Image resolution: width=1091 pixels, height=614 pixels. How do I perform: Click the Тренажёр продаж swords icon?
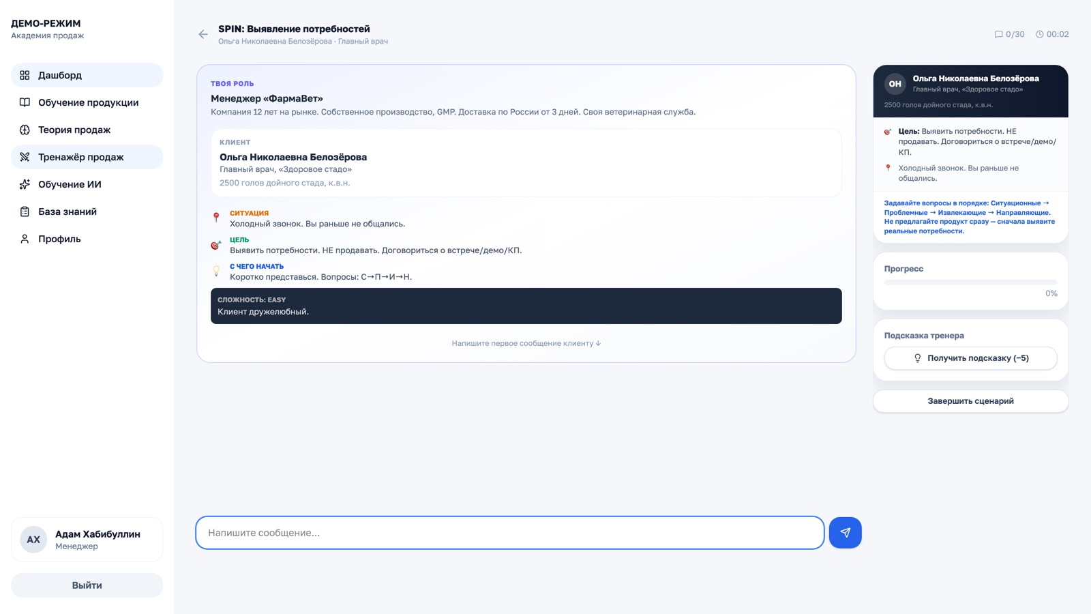click(x=25, y=157)
